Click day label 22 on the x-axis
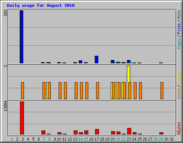This screenshot has height=143, width=183. 123,139
